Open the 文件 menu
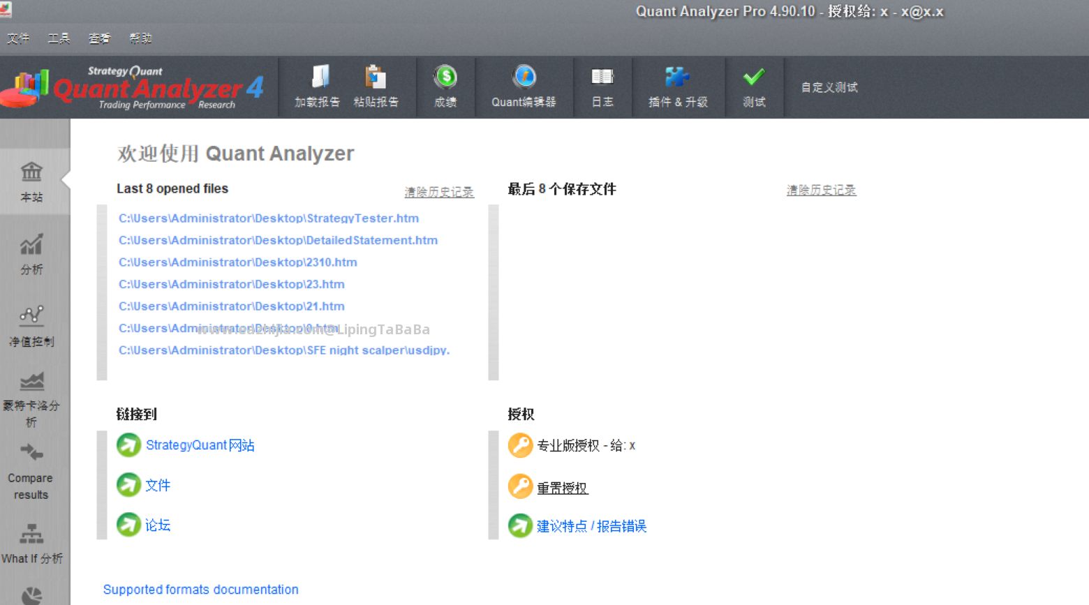Viewport: 1089px width, 605px height. (x=18, y=38)
